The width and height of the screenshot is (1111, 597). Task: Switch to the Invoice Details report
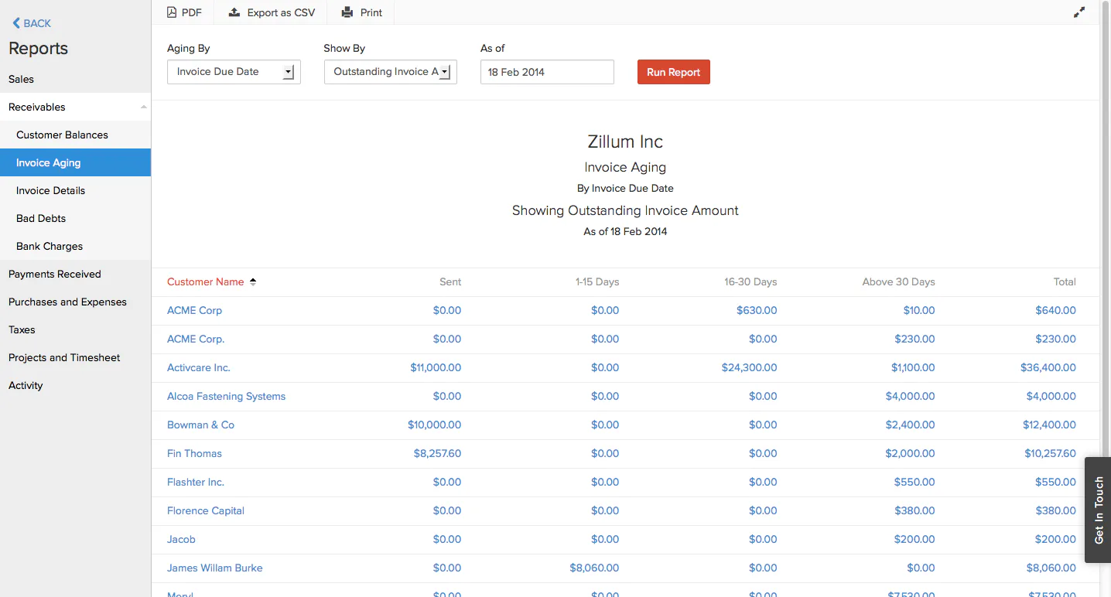coord(50,190)
